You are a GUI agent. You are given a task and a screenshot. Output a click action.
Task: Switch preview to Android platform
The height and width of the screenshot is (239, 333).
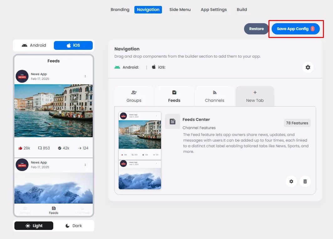tap(34, 45)
